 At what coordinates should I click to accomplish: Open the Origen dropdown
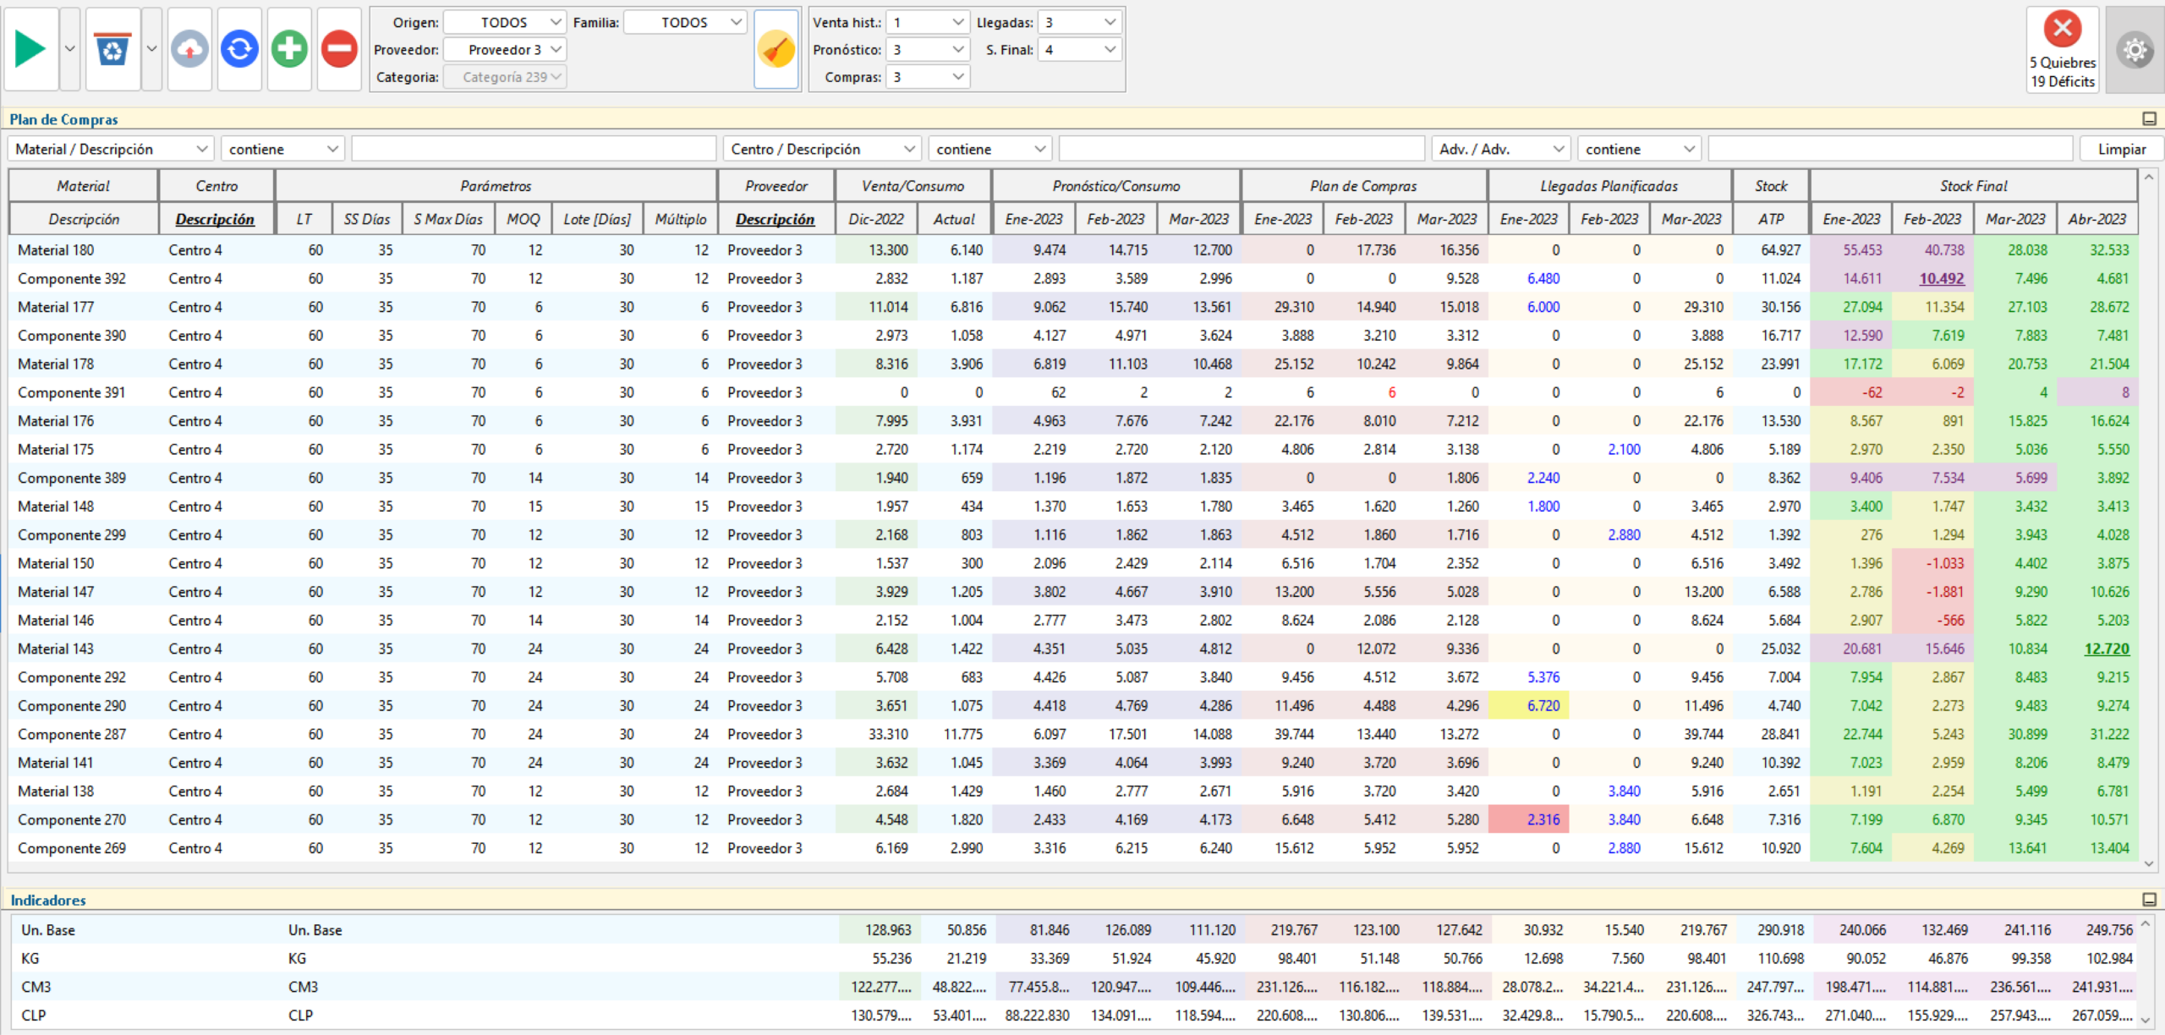pos(505,23)
